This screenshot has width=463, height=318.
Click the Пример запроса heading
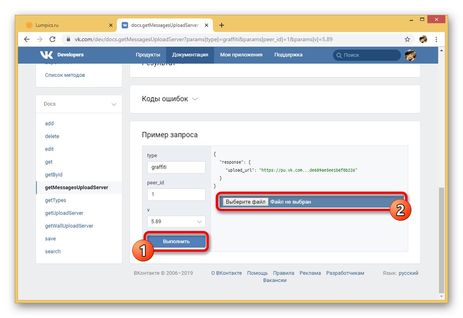170,135
